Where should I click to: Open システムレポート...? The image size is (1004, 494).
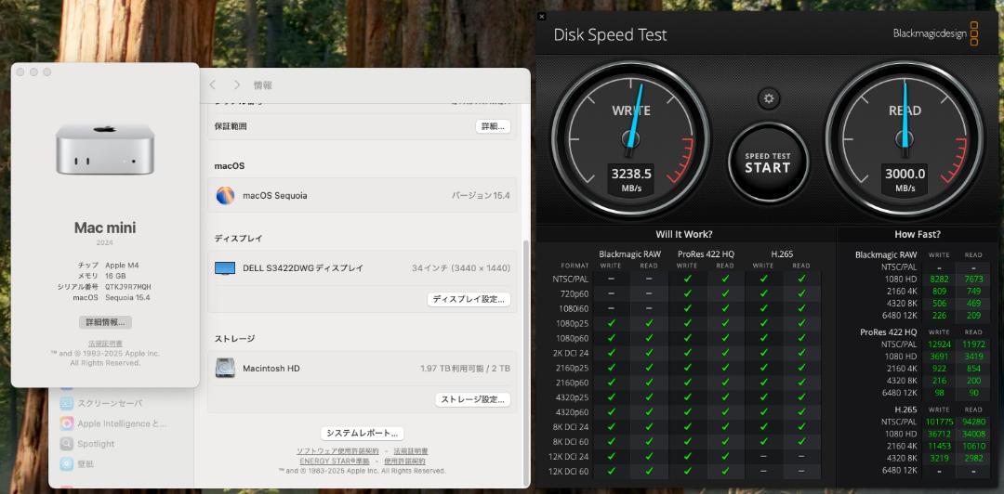click(362, 434)
